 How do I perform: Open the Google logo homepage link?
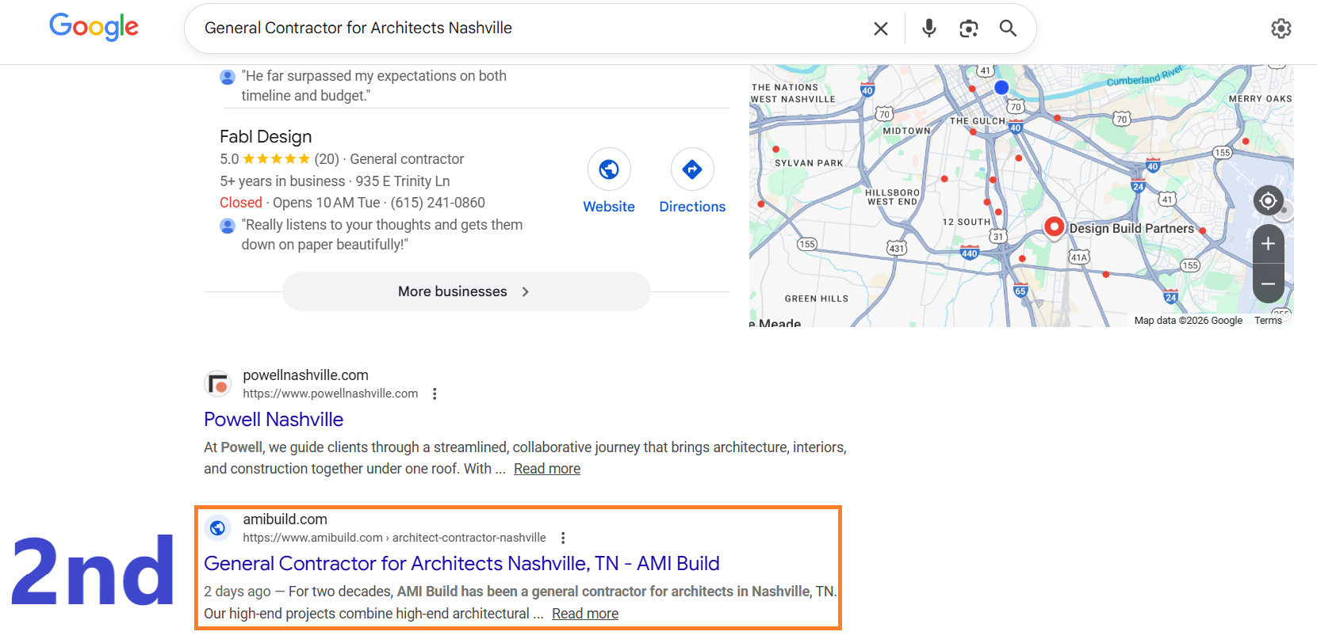[94, 27]
